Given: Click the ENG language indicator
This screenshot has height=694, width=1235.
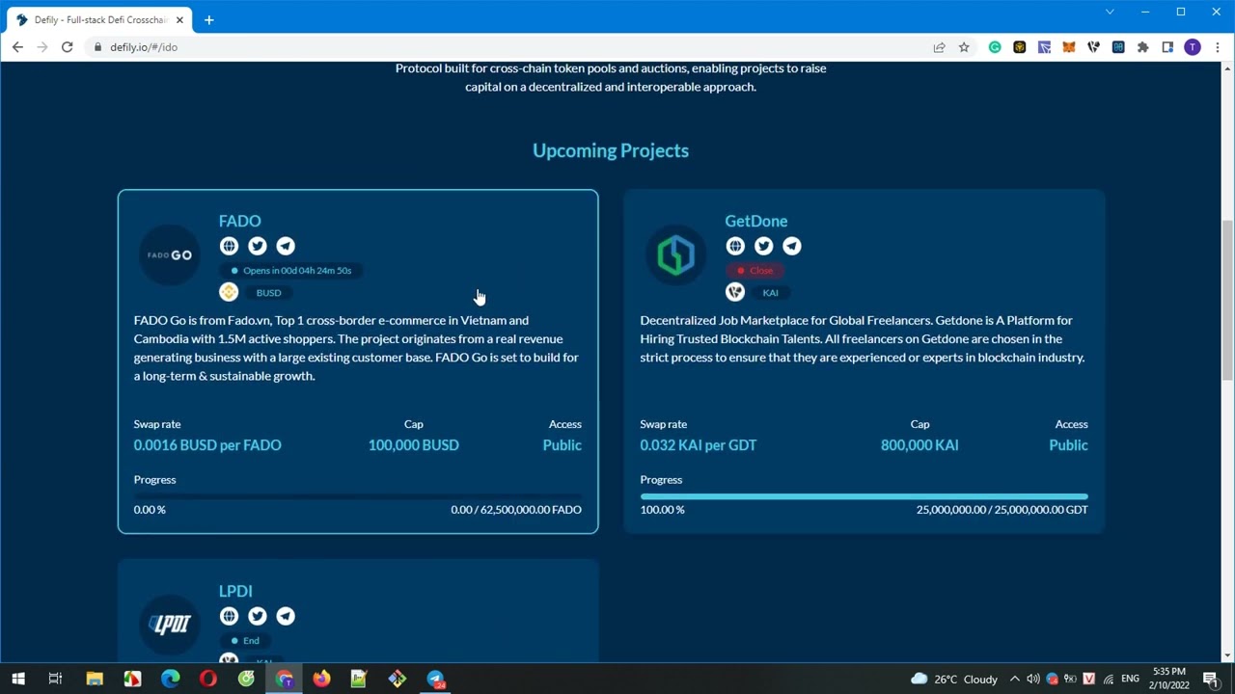Looking at the screenshot, I should click(1131, 679).
